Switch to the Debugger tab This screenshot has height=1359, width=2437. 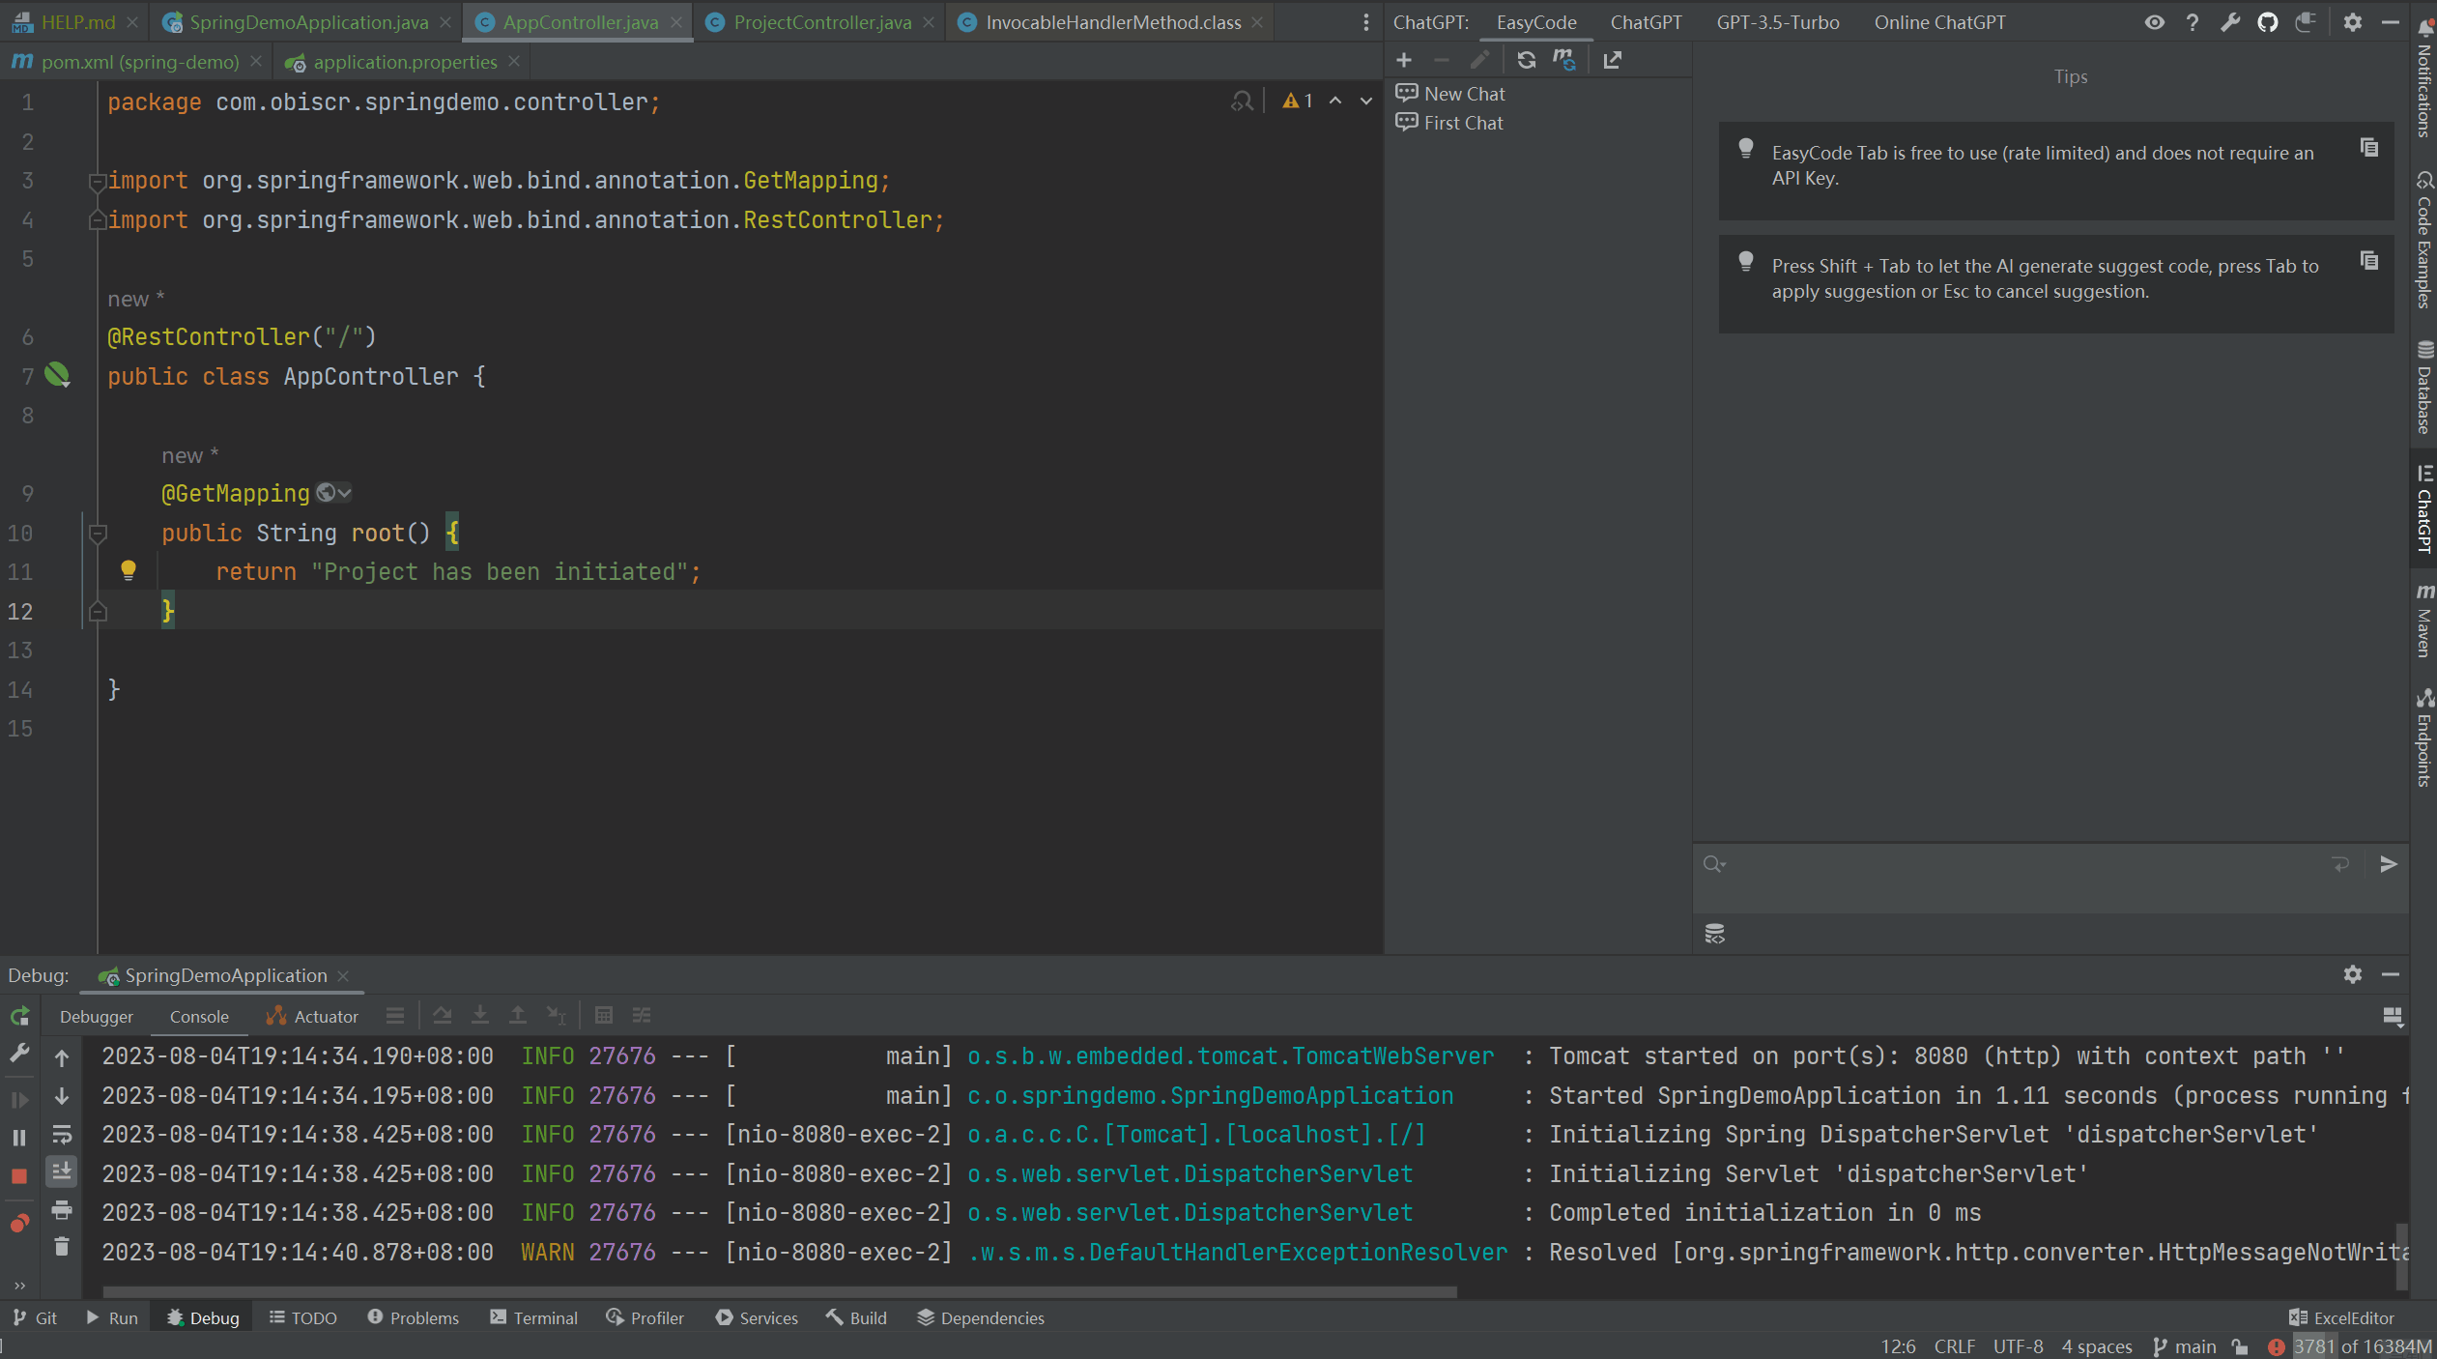(96, 1017)
